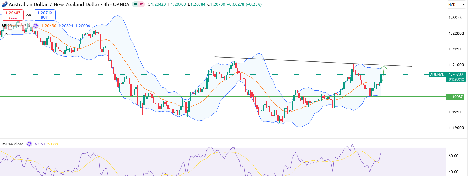The image size is (468, 176).
Task: Click the green market open status dot
Action: (135, 4)
